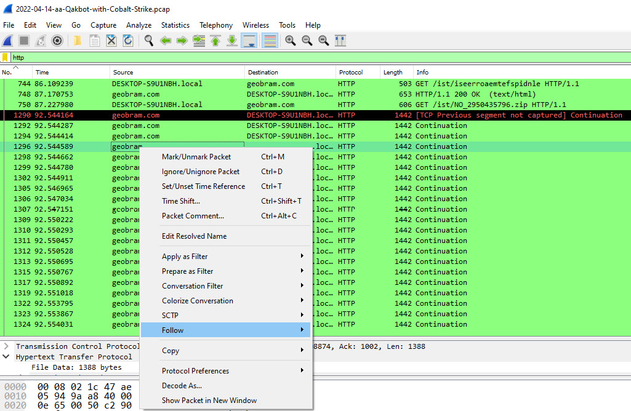Image resolution: width=631 pixels, height=411 pixels.
Task: Reload this capture file icon
Action: click(x=128, y=41)
